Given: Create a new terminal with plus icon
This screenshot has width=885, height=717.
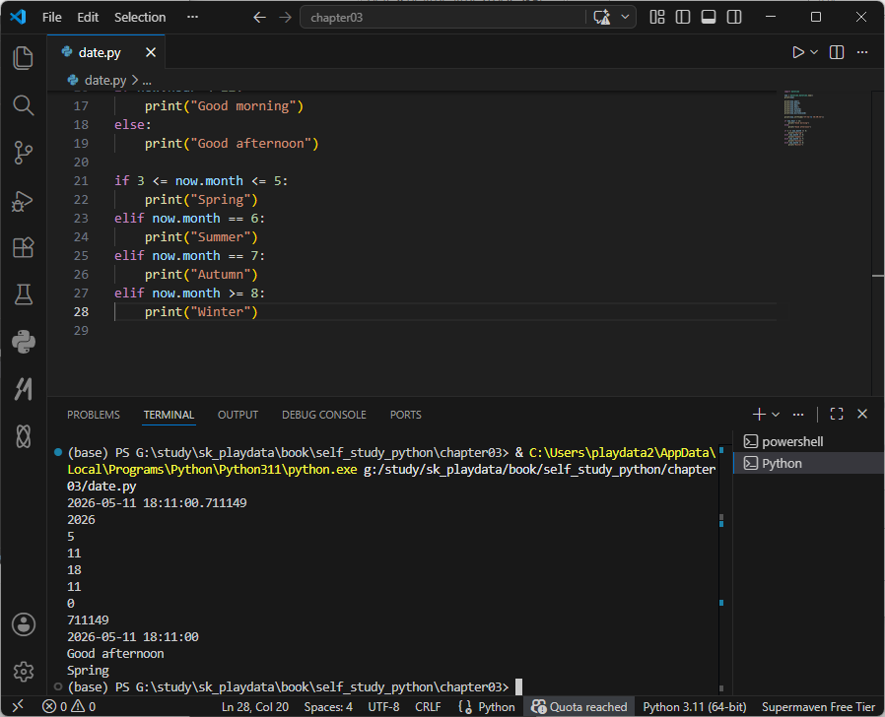Looking at the screenshot, I should 759,415.
